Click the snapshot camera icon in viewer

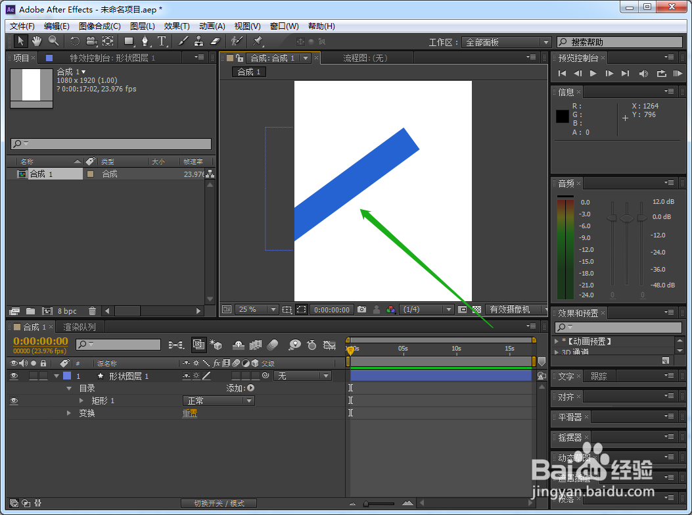coord(362,310)
